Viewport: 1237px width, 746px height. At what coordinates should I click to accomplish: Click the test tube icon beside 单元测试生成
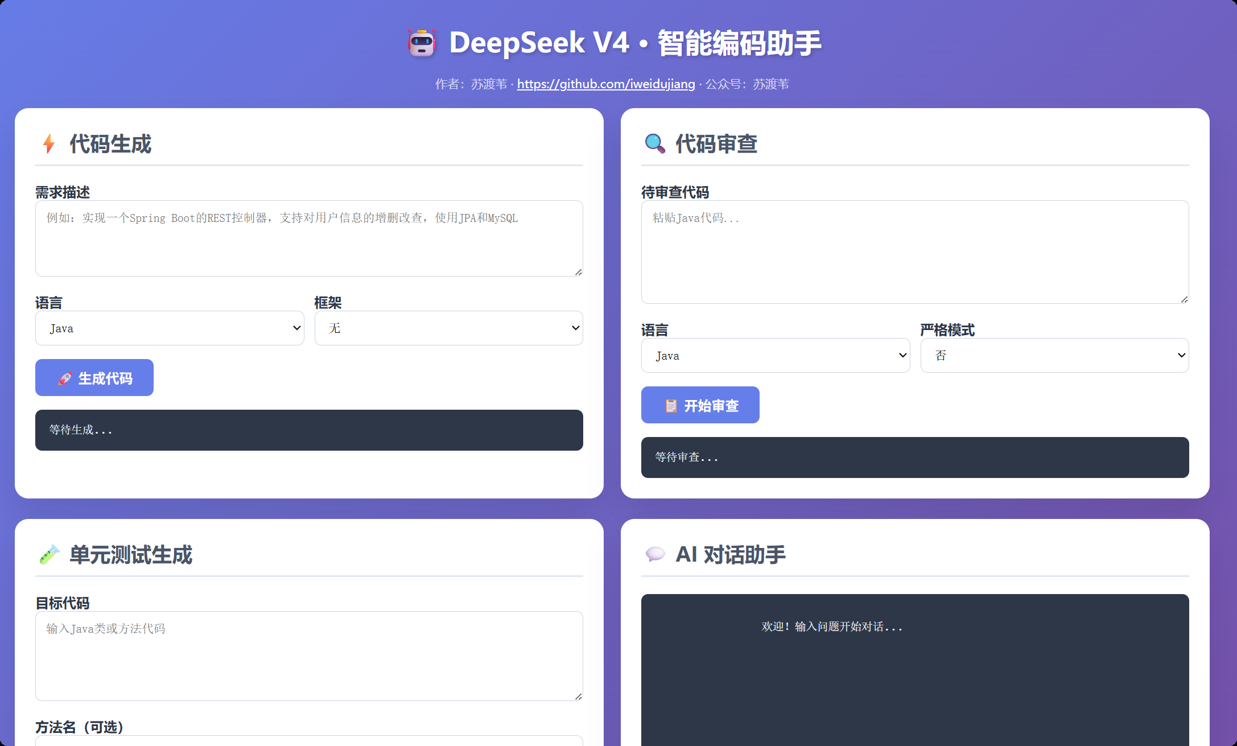point(49,554)
